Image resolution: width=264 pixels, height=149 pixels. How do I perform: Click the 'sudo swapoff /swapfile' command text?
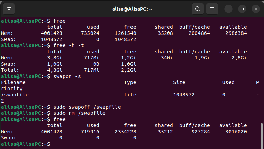coord(87,107)
